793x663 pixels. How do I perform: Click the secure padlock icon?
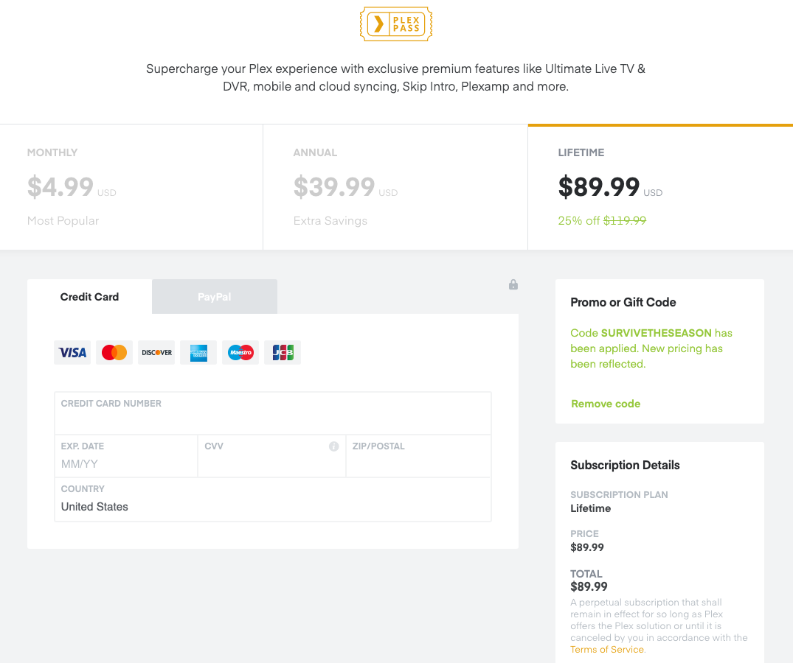pos(513,284)
